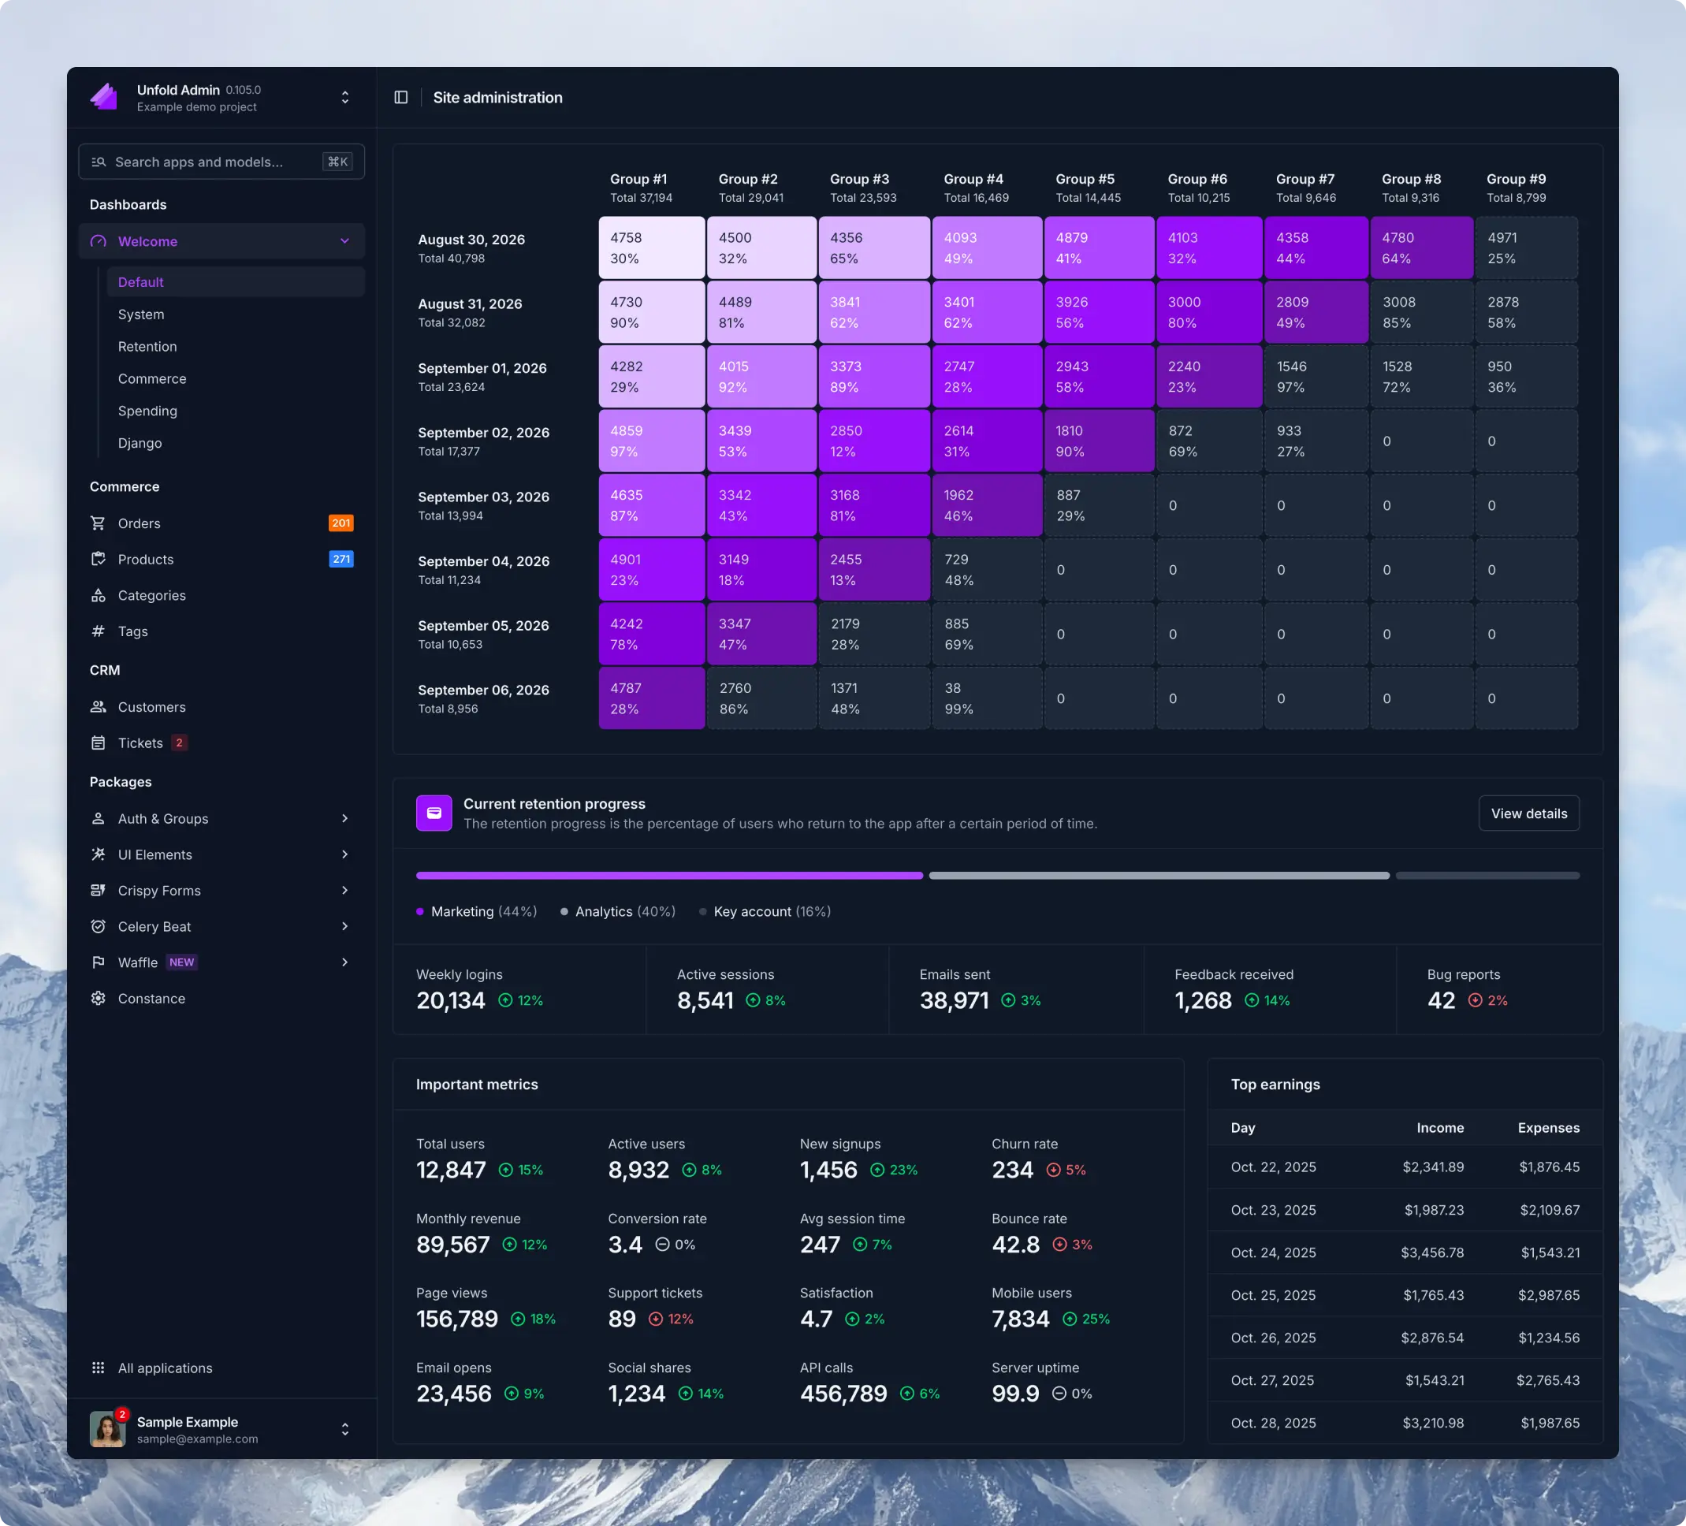The width and height of the screenshot is (1686, 1526).
Task: Click the Crispy Forms icon
Action: click(x=98, y=891)
